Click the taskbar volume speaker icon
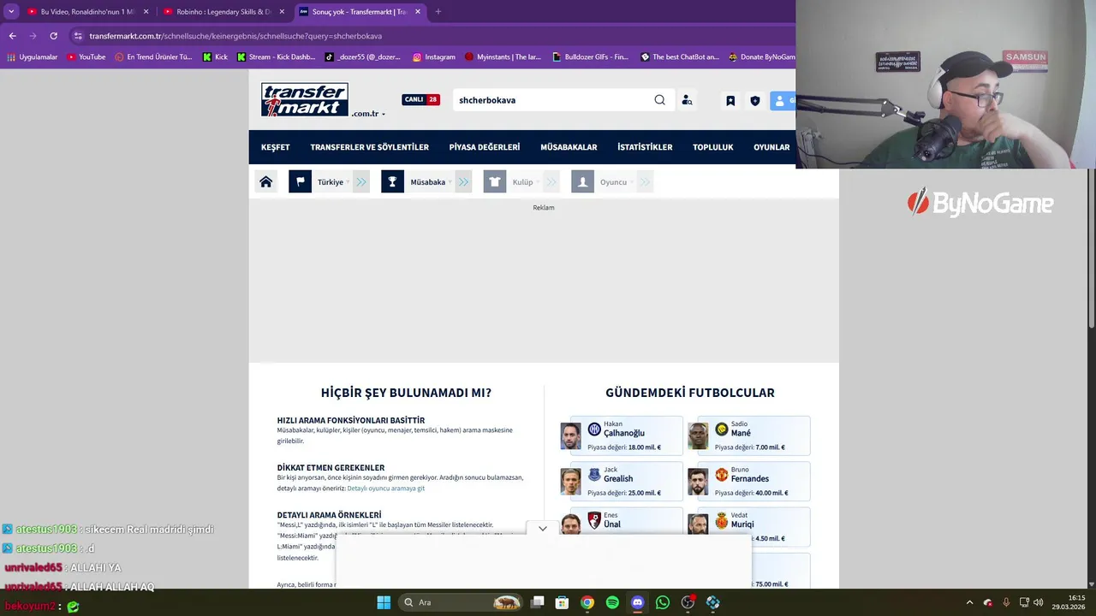This screenshot has height=616, width=1096. pos(1038,602)
